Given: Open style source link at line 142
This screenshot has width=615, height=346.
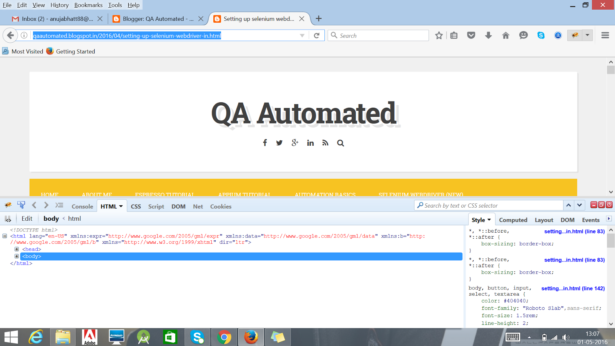Looking at the screenshot, I should tap(573, 288).
